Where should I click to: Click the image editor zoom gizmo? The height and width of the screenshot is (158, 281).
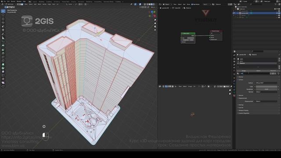(x=230, y=90)
